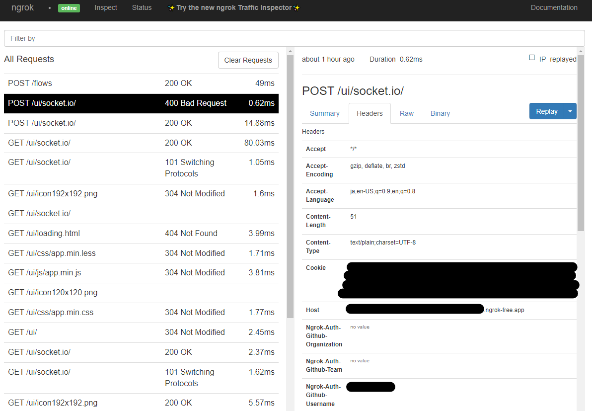This screenshot has height=411, width=592.
Task: Click the ngrok logo in the top bar
Action: (x=22, y=7)
